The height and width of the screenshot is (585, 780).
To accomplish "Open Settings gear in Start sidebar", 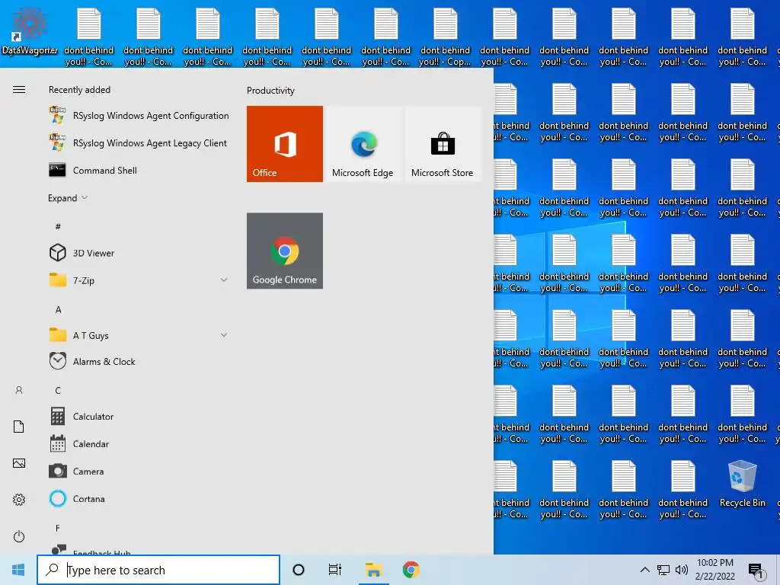I will point(19,500).
